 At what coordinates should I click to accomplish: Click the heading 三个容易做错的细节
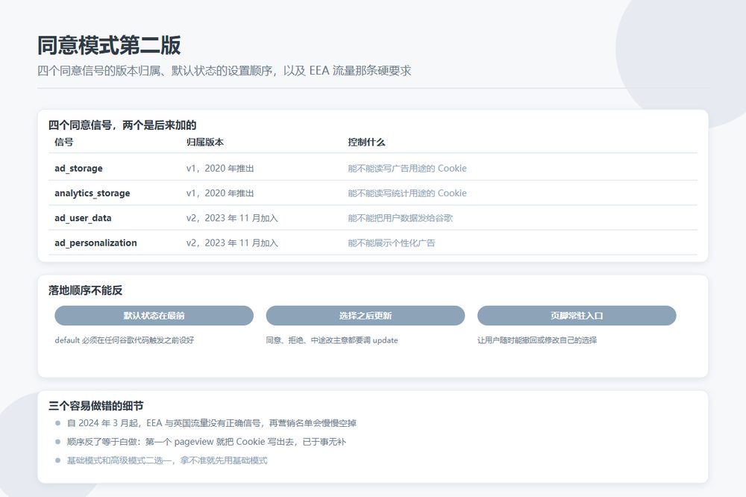click(95, 406)
